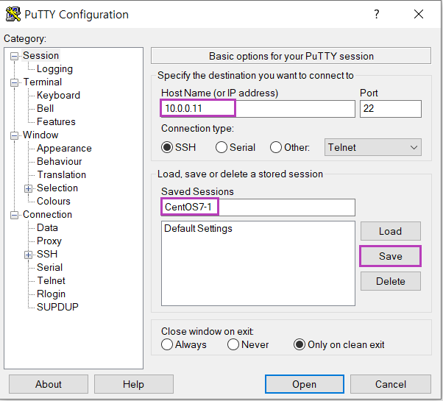This screenshot has width=443, height=401.
Task: Open the Features settings category
Action: tap(56, 121)
